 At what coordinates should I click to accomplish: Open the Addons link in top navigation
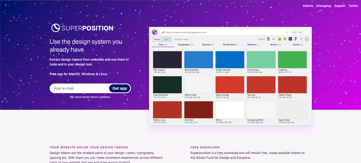click(308, 6)
